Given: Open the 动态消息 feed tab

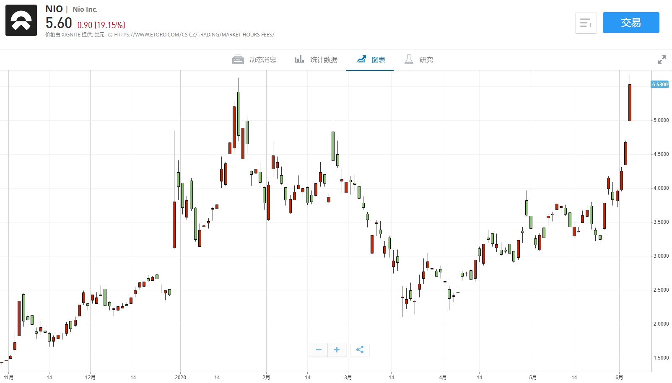Looking at the screenshot, I should click(x=254, y=60).
